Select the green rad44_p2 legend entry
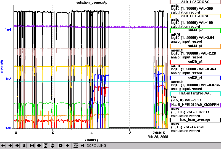The width and height of the screenshot is (221, 149). pyautogui.click(x=195, y=30)
